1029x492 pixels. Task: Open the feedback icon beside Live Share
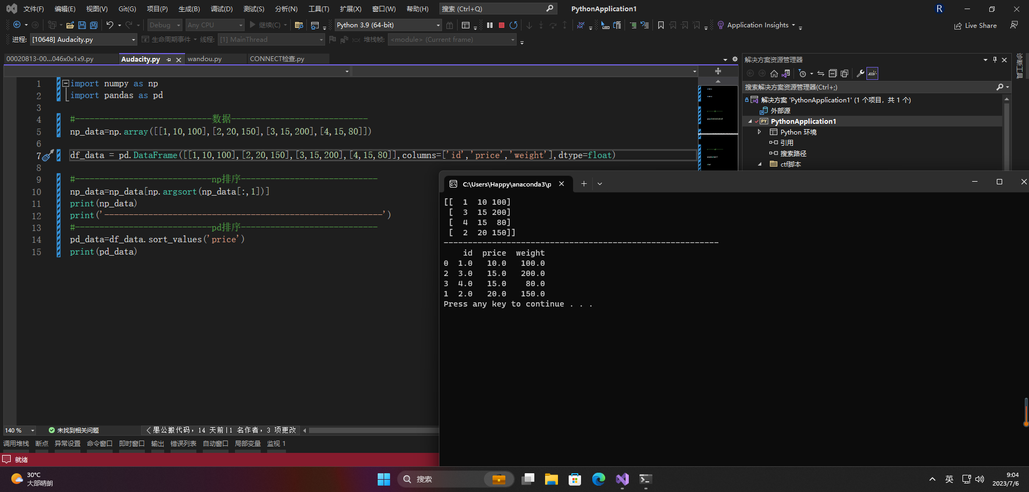coord(1014,25)
